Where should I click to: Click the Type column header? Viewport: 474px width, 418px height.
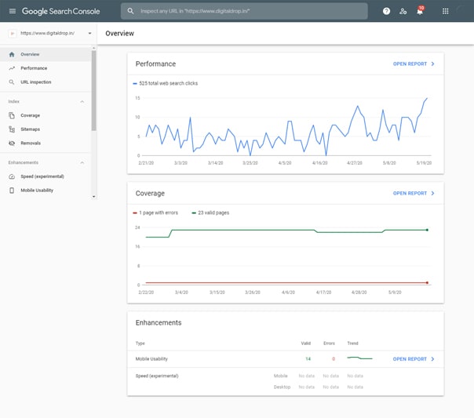point(140,343)
